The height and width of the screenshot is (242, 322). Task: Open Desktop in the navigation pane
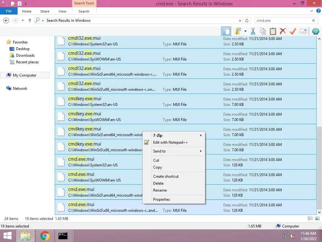23,49
